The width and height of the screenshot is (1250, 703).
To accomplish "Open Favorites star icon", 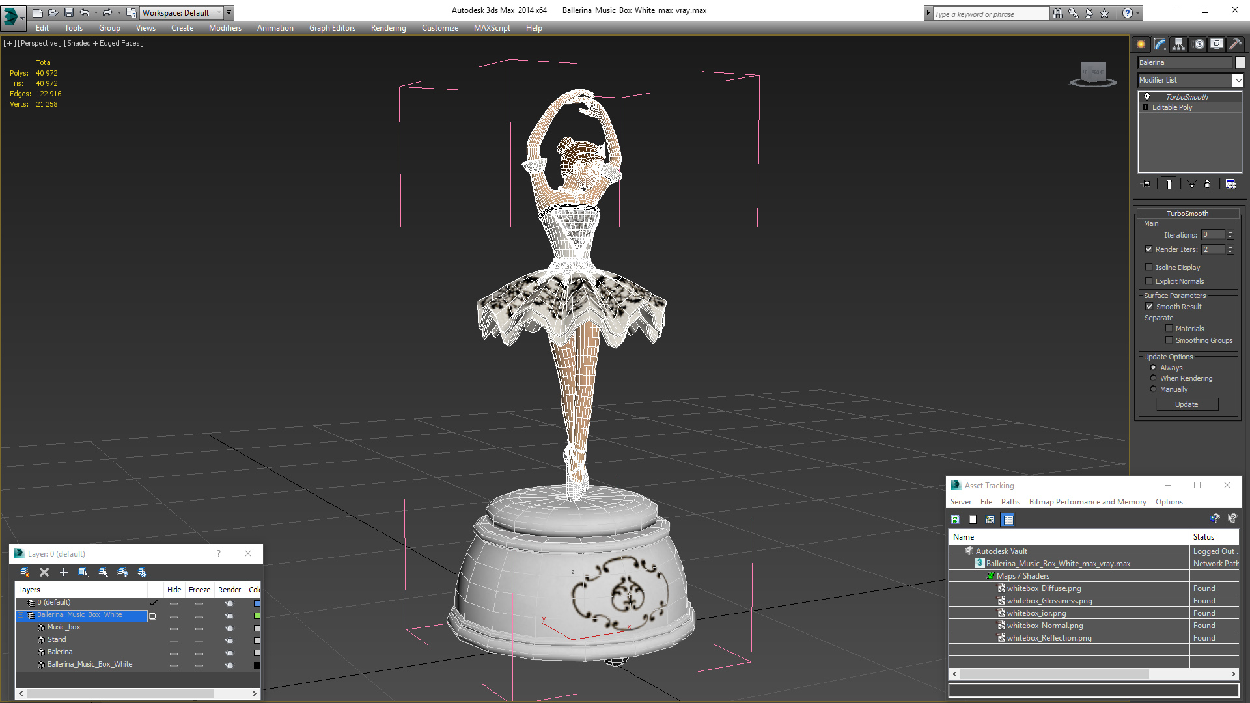I will [1105, 13].
